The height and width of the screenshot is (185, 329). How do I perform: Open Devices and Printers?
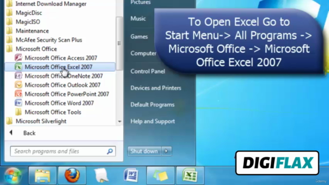156,88
